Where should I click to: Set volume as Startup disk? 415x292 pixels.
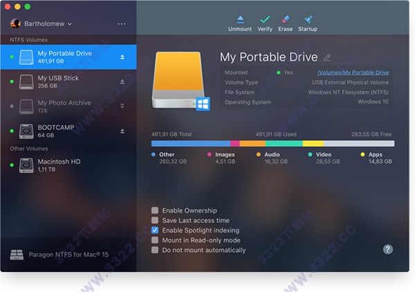pos(308,23)
